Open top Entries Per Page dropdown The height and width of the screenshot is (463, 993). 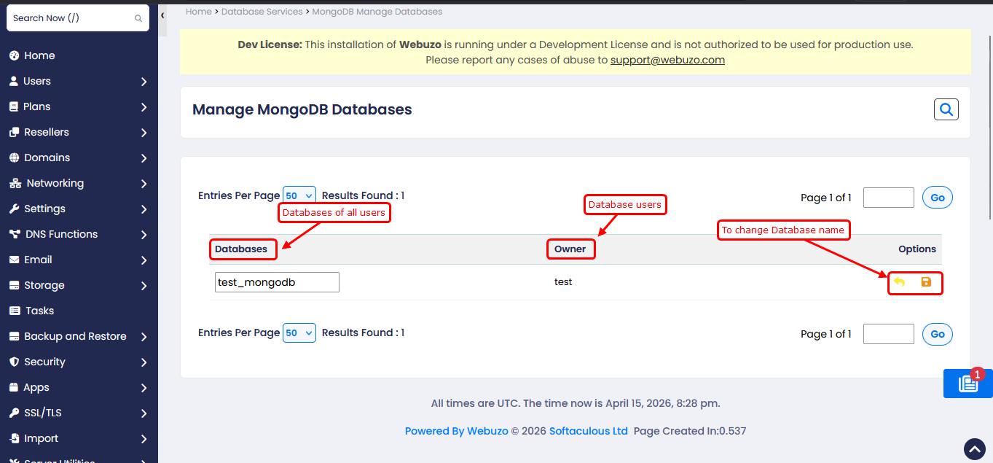click(x=299, y=195)
